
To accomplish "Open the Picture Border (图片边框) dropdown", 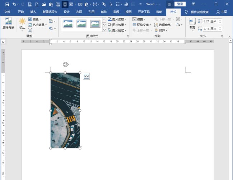I will click(117, 19).
